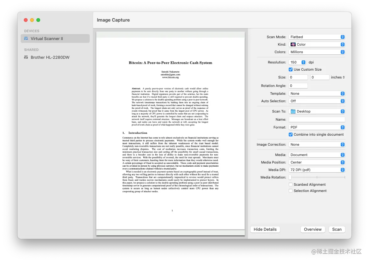Open the Scan Mode Flatbed dropdown
The height and width of the screenshot is (262, 369).
[317, 37]
